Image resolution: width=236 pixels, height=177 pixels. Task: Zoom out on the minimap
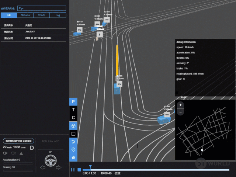click(180, 111)
